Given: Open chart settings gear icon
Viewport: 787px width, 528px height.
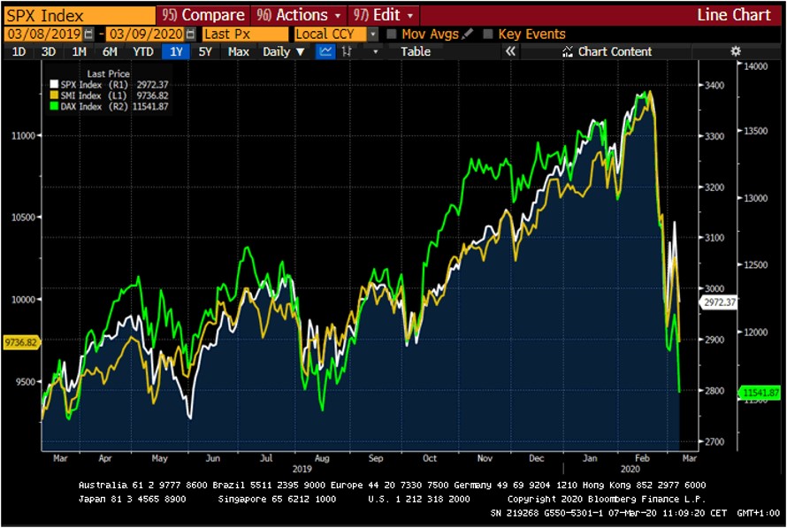Looking at the screenshot, I should 736,51.
